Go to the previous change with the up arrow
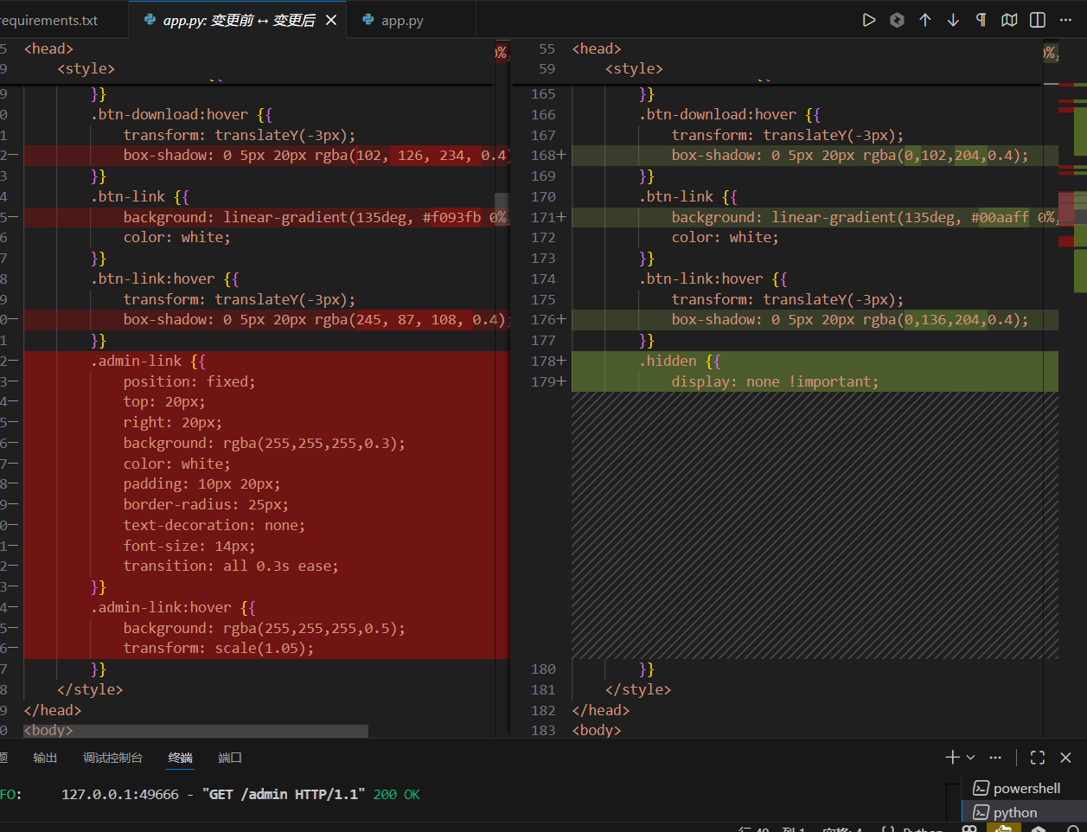The width and height of the screenshot is (1087, 832). [925, 20]
